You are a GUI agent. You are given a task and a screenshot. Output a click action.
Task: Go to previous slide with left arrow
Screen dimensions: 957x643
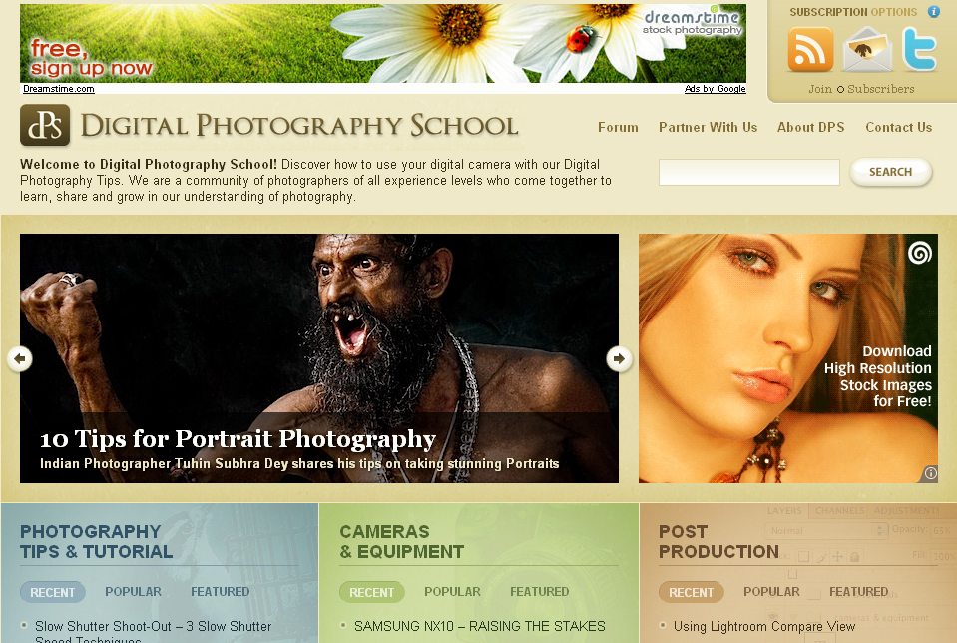(20, 358)
